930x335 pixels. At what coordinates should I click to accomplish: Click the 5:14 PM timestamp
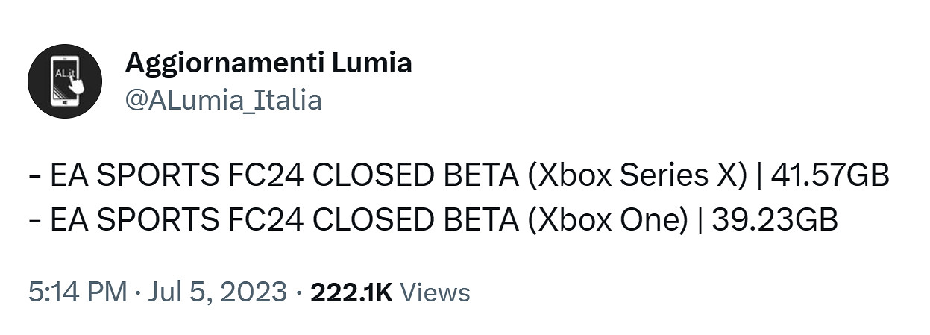point(77,292)
